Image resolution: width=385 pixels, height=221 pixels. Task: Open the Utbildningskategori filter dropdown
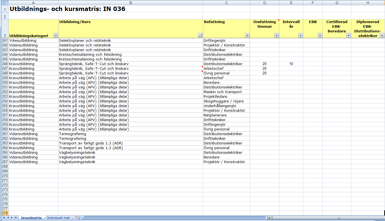[x=56, y=35]
